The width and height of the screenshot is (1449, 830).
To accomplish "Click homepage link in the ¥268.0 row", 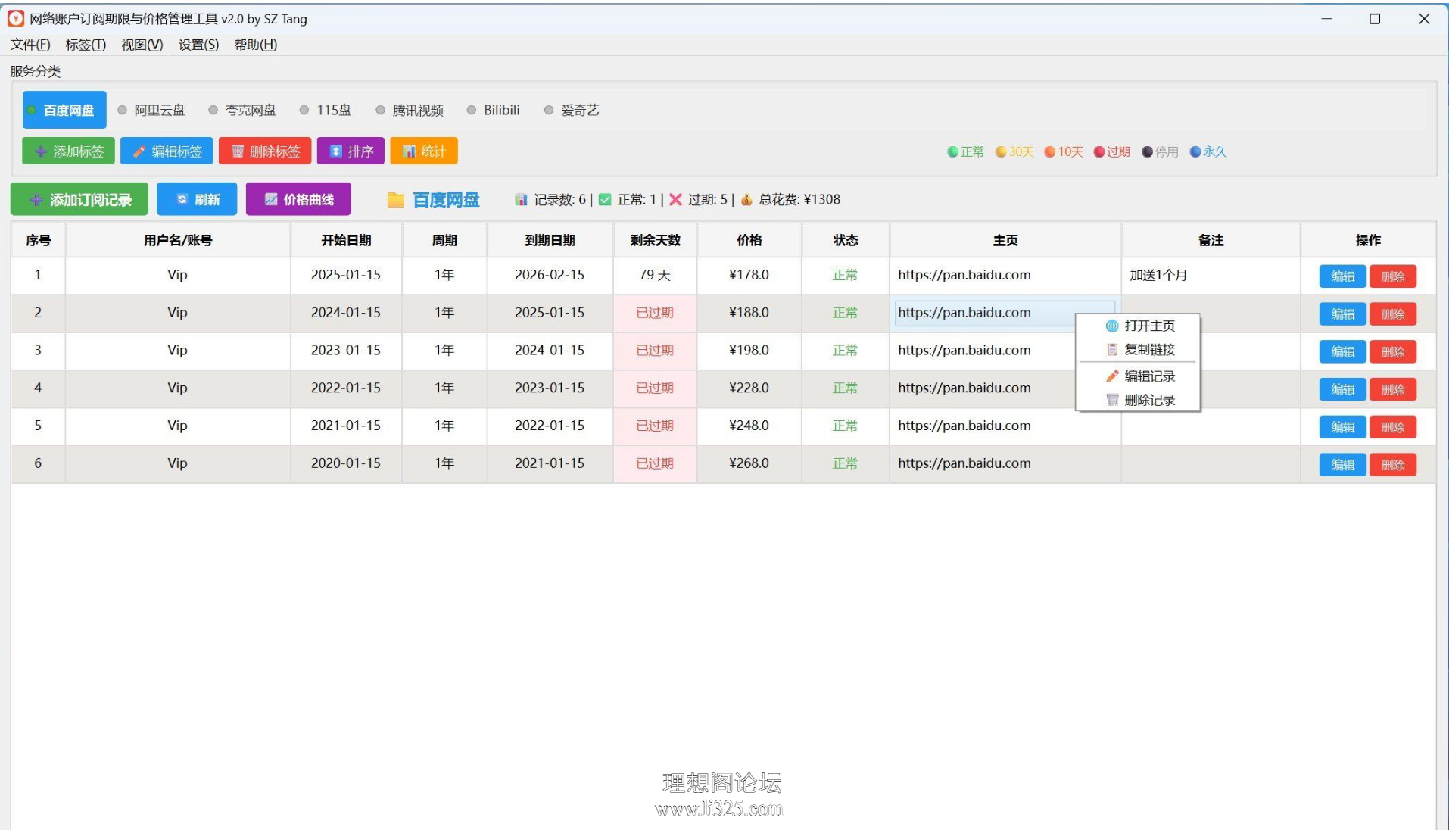I will coord(964,463).
